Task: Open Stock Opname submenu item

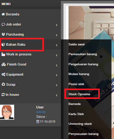Action: click(79, 94)
